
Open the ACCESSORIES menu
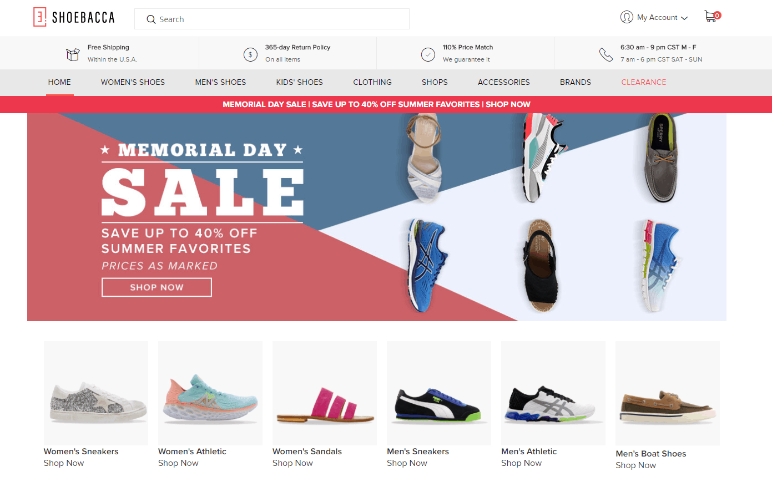(503, 82)
